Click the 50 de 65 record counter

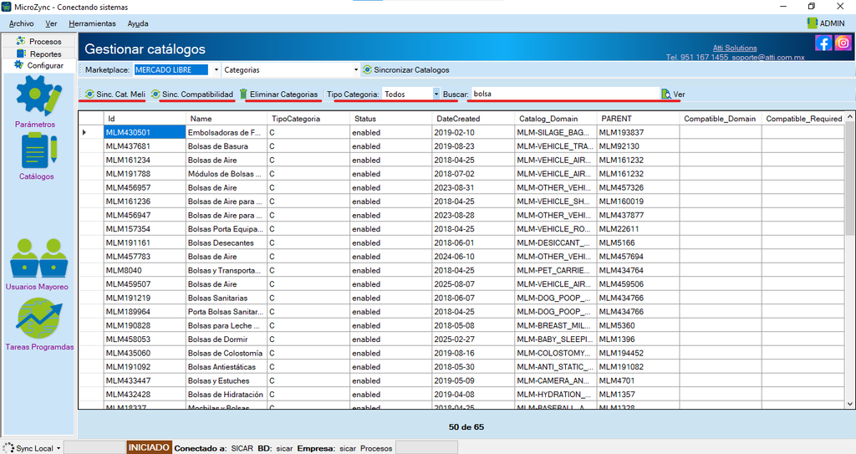pyautogui.click(x=466, y=426)
